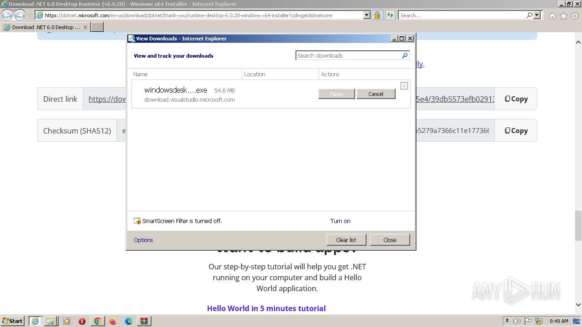The height and width of the screenshot is (327, 582).
Task: Launch Microsoft Edge from the taskbar
Action: 129,321
